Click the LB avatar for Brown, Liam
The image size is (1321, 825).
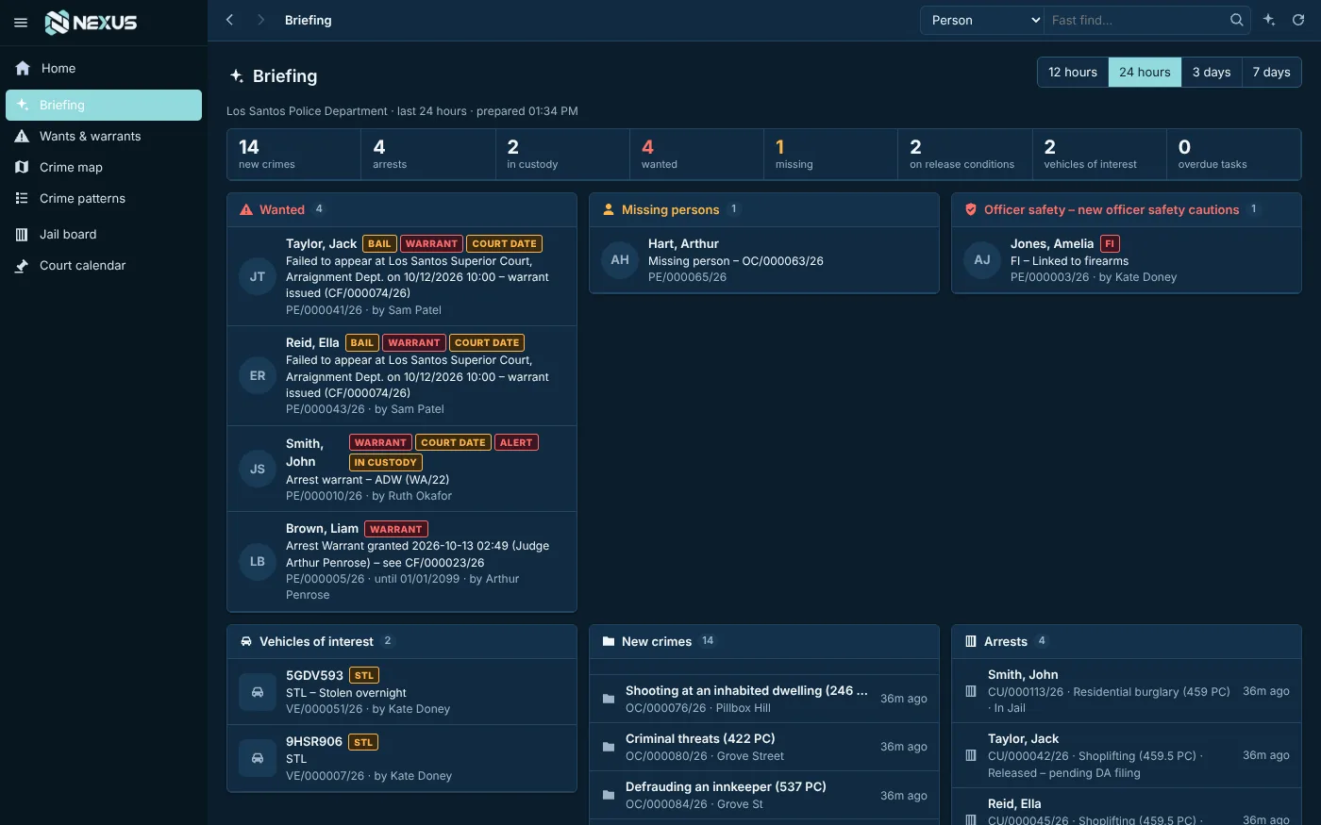coord(258,561)
